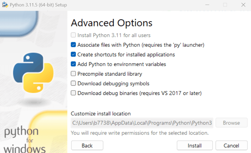Click the blue and yellow Python logo
The width and height of the screenshot is (251, 153).
[x=33, y=73]
